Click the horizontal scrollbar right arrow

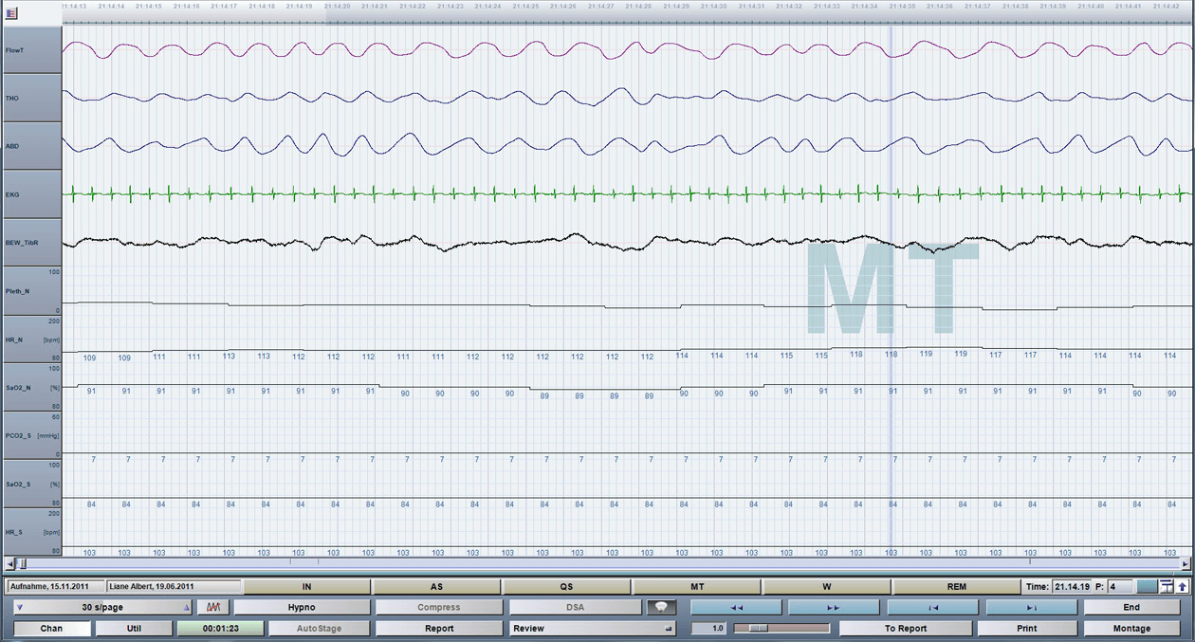coord(1185,563)
